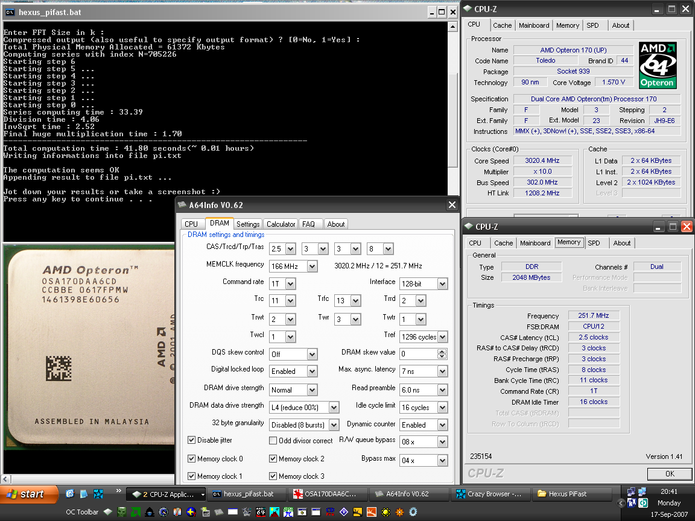This screenshot has width=695, height=521.
Task: Expand the DRAM drive strength Normal dropdown
Action: pos(312,390)
